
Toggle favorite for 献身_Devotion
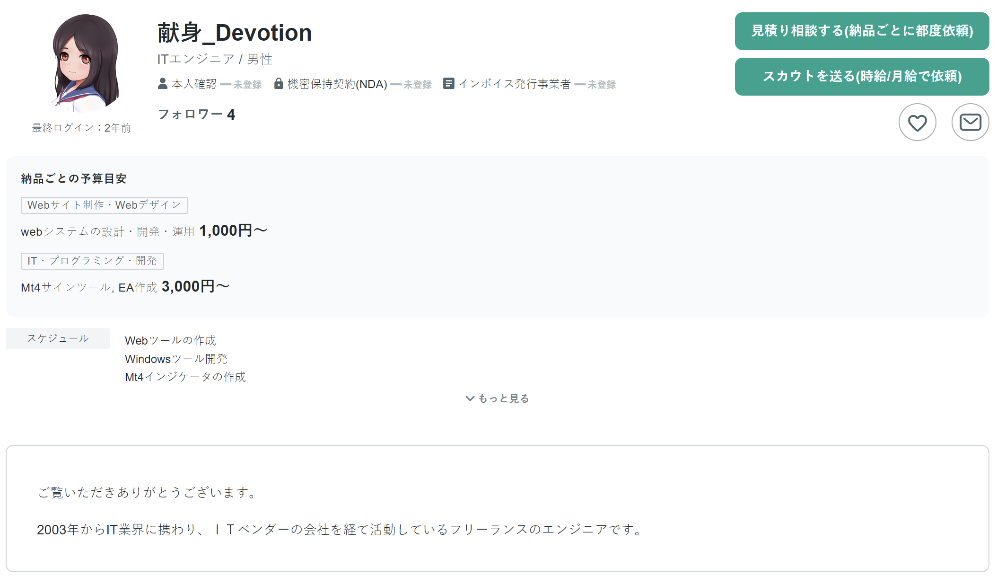[x=917, y=122]
